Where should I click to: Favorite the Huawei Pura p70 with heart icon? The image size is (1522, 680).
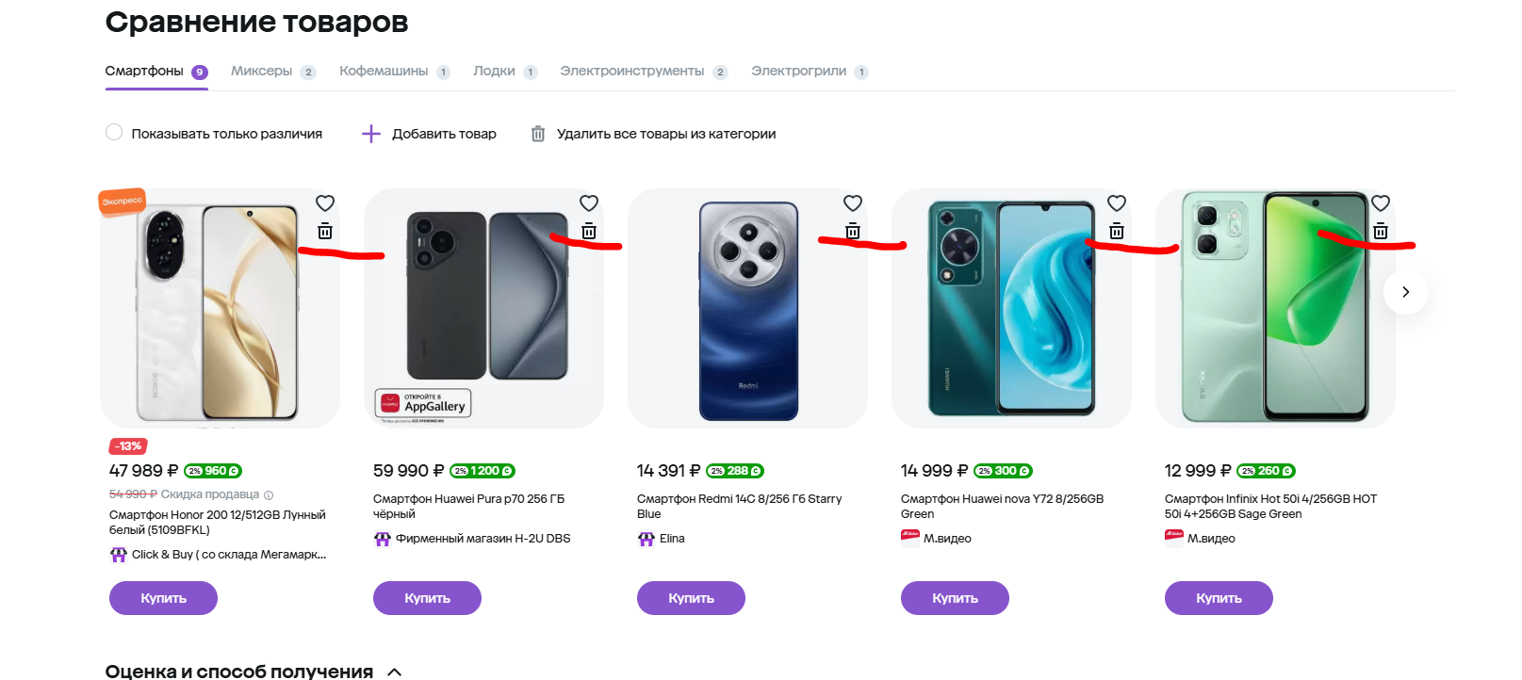coord(589,203)
